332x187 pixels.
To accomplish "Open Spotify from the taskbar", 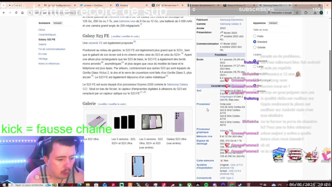I will coord(206,185).
